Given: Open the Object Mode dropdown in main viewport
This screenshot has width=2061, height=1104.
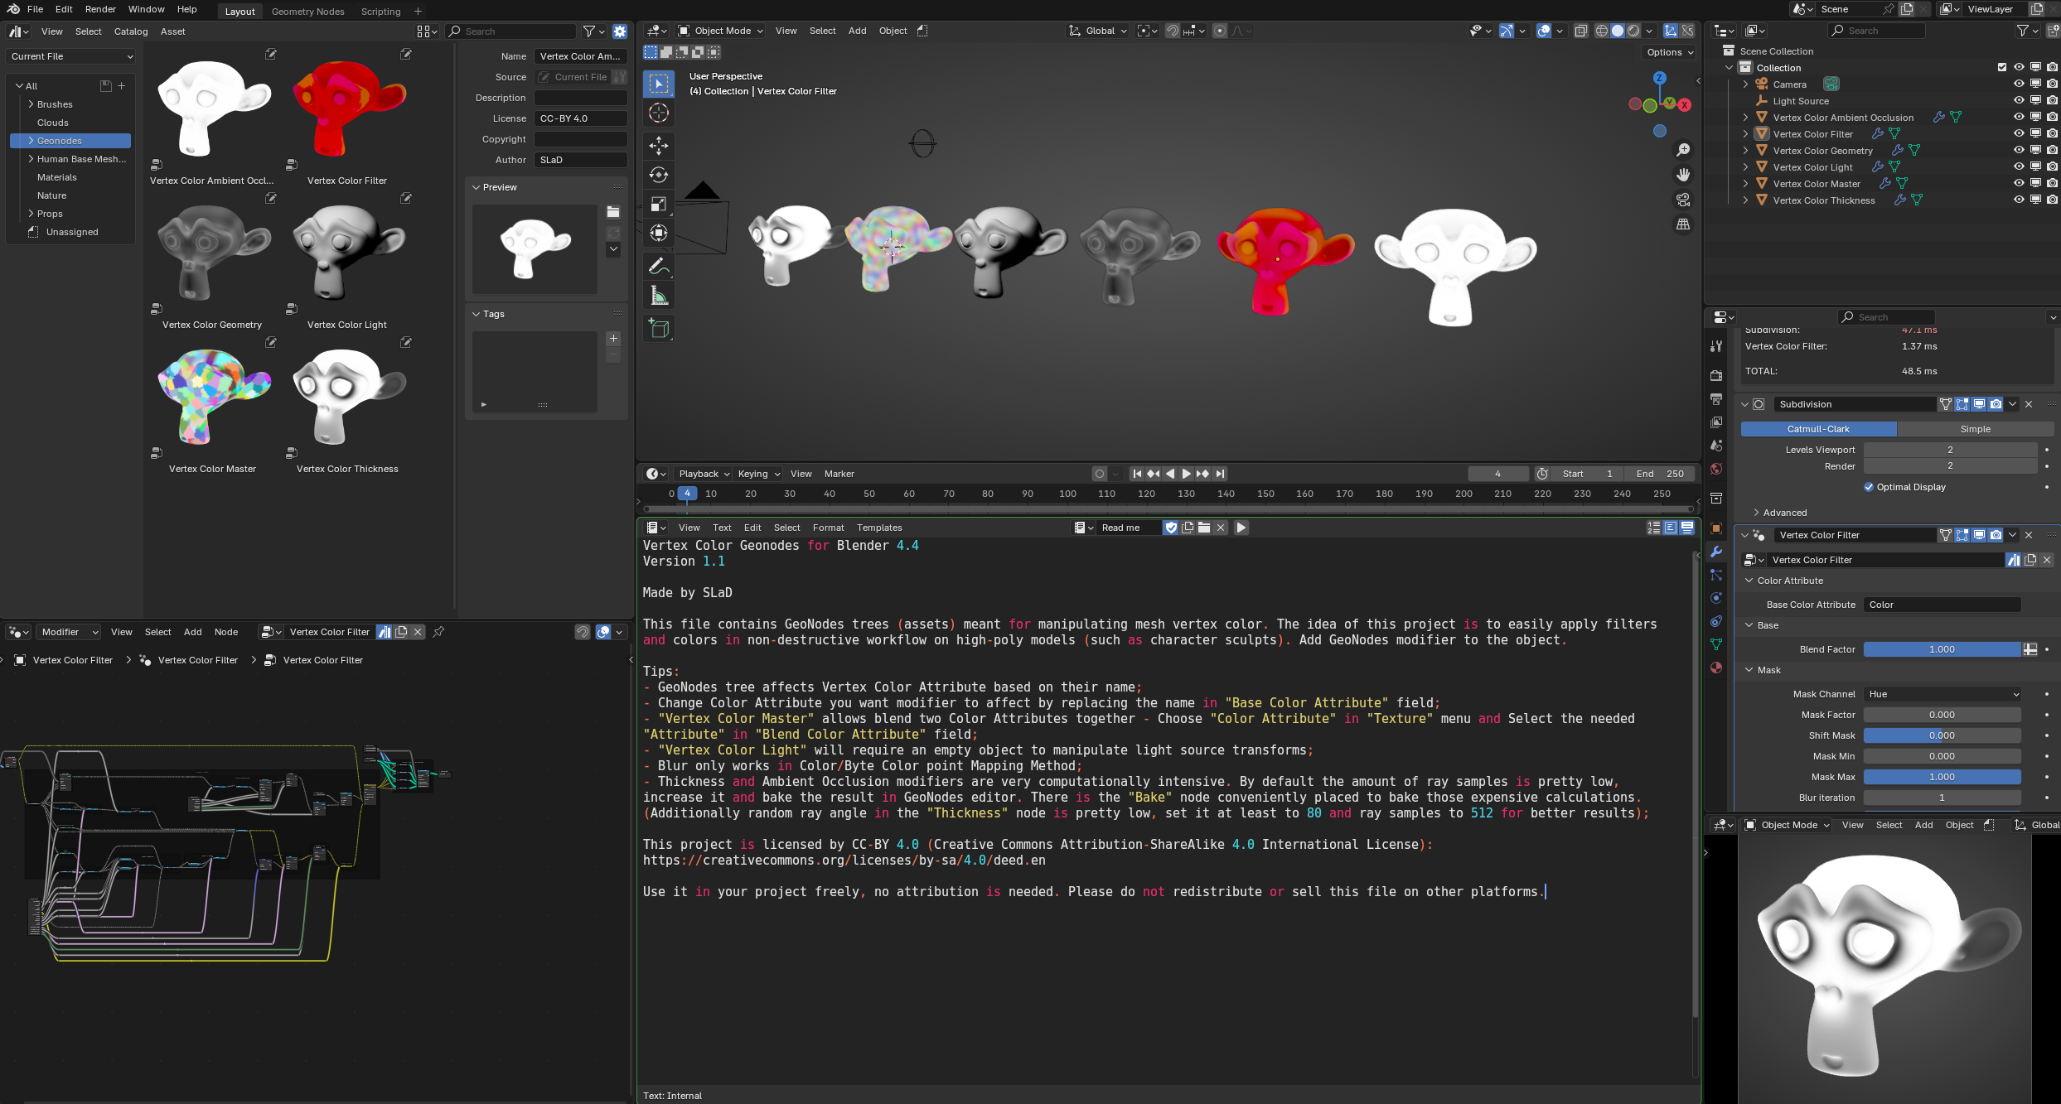Looking at the screenshot, I should pyautogui.click(x=720, y=31).
